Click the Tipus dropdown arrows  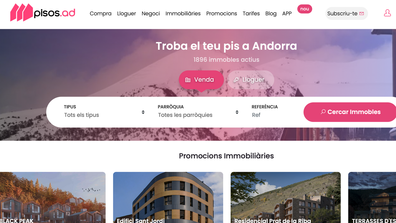tap(143, 112)
